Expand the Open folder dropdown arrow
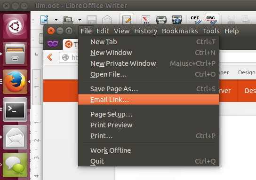The image size is (256, 180). pos(80,20)
